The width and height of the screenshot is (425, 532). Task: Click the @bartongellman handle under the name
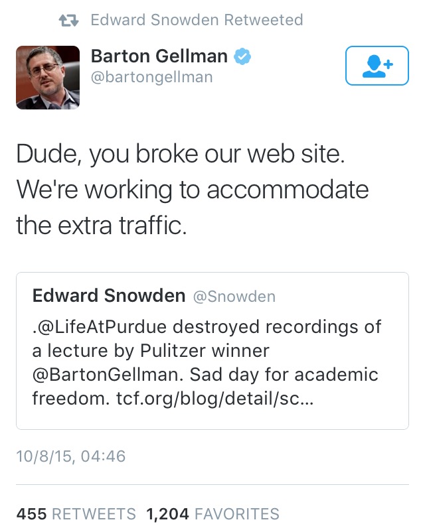[x=152, y=78]
